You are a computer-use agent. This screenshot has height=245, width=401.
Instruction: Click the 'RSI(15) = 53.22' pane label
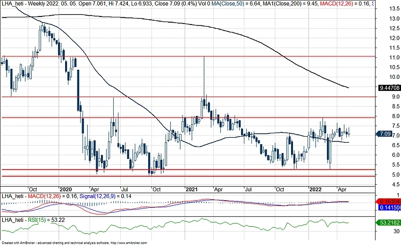pos(46,220)
